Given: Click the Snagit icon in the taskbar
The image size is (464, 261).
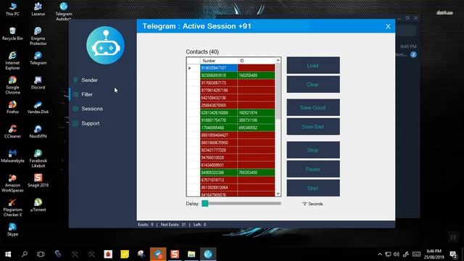Looking at the screenshot, I should (x=175, y=254).
